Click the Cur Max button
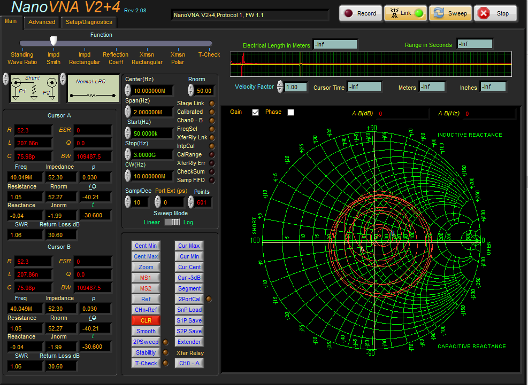Viewport: 528px width, 385px height. pos(189,246)
